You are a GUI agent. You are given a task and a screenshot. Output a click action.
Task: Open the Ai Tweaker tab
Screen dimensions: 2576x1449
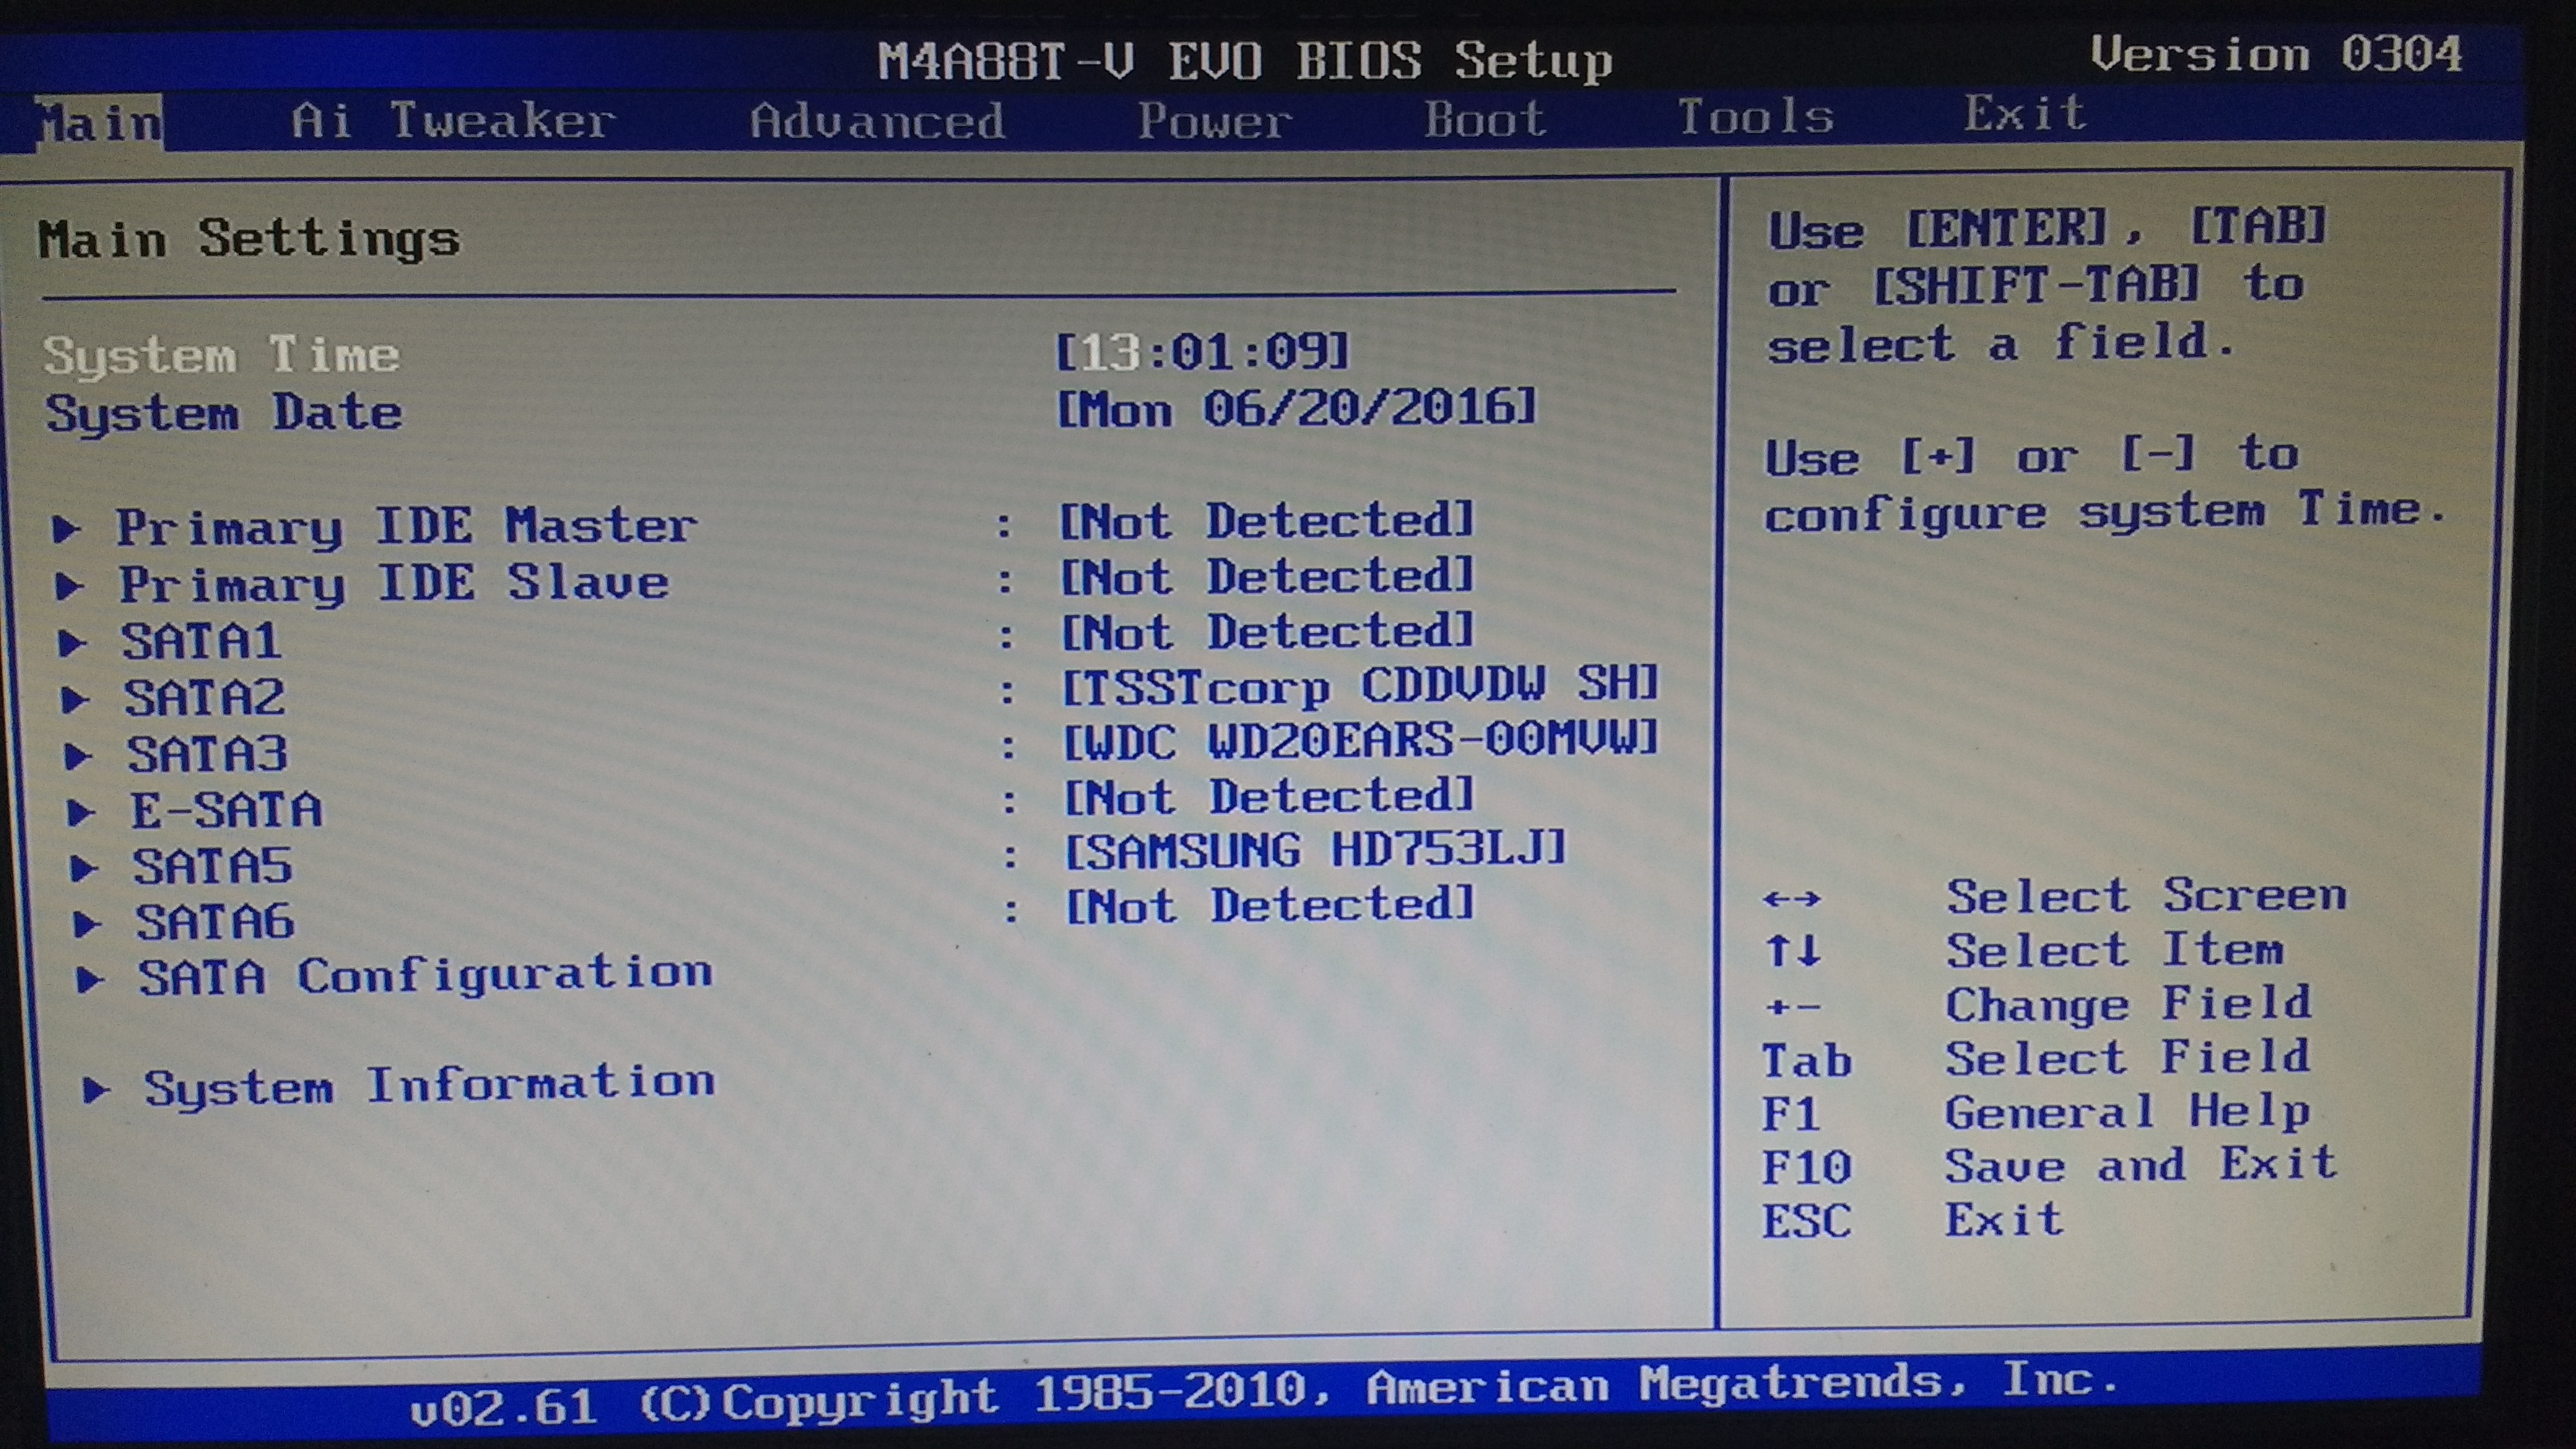click(453, 121)
